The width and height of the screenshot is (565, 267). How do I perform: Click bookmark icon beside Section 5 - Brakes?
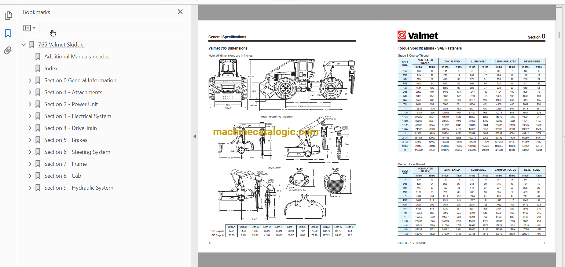[x=38, y=140]
